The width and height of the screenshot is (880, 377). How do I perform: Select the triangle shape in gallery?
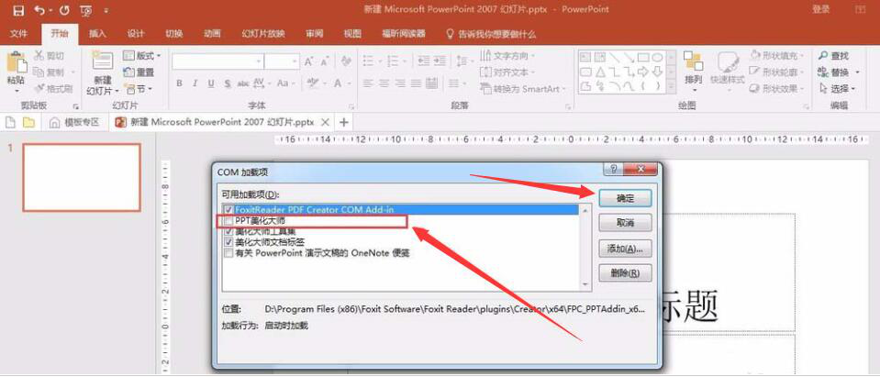[600, 72]
